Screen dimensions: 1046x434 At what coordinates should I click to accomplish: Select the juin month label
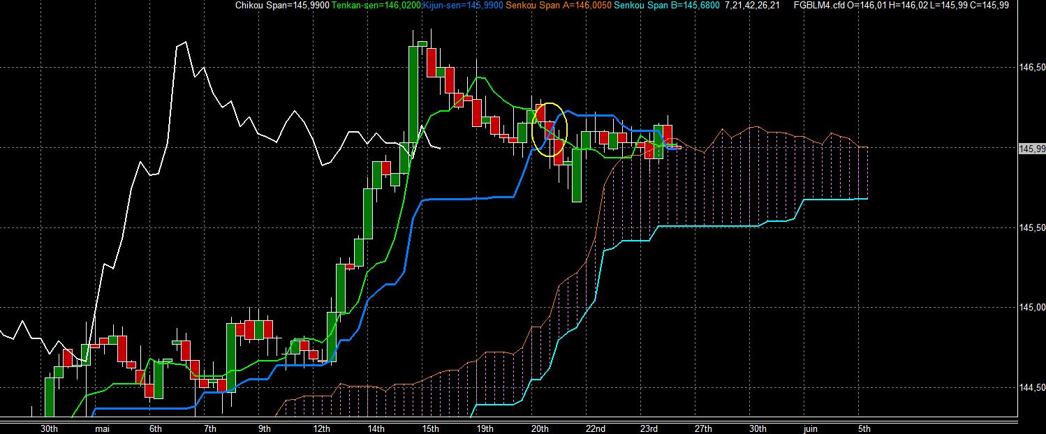(x=811, y=428)
